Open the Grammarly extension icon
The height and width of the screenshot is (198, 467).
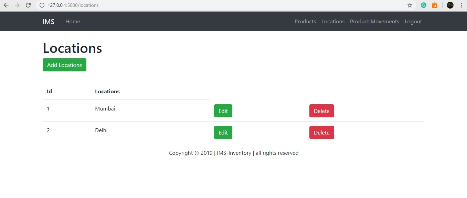coord(423,5)
